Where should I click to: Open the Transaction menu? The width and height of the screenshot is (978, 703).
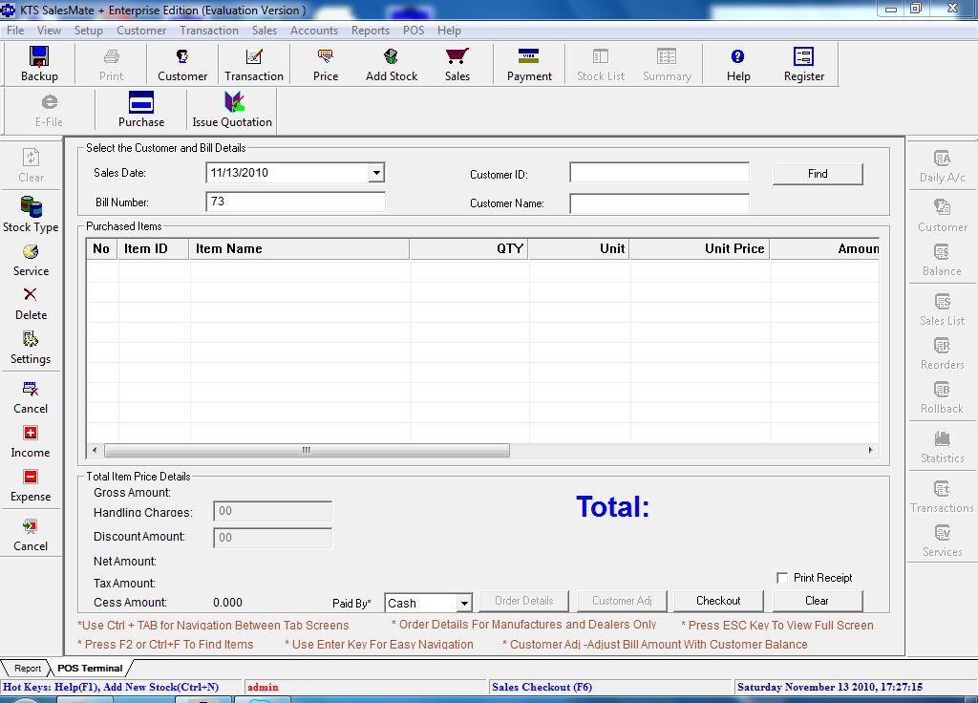209,30
